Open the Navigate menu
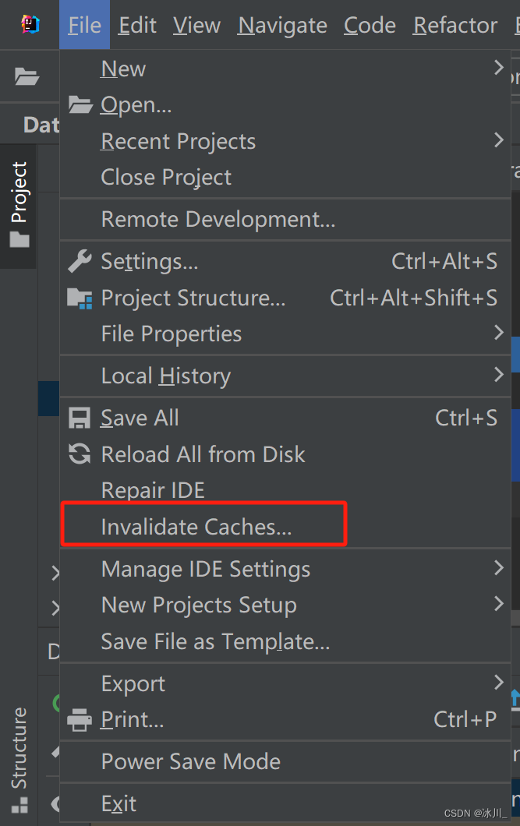 pos(282,26)
